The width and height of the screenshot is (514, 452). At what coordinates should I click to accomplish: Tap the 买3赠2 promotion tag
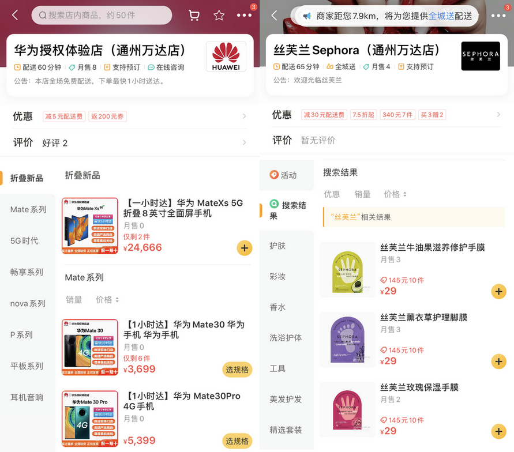click(432, 115)
